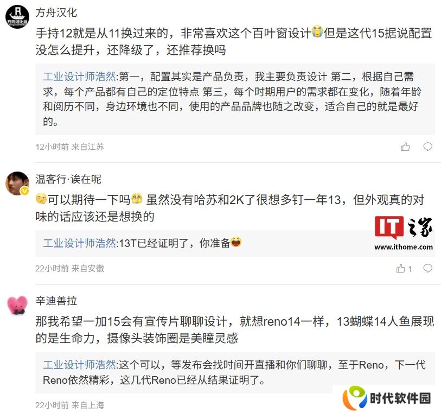Like 温客行·诶在呢's comment with 1 like
This screenshot has height=412, width=441.
click(x=404, y=269)
